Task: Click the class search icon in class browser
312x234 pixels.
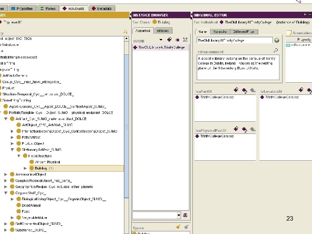Action: coord(125,32)
